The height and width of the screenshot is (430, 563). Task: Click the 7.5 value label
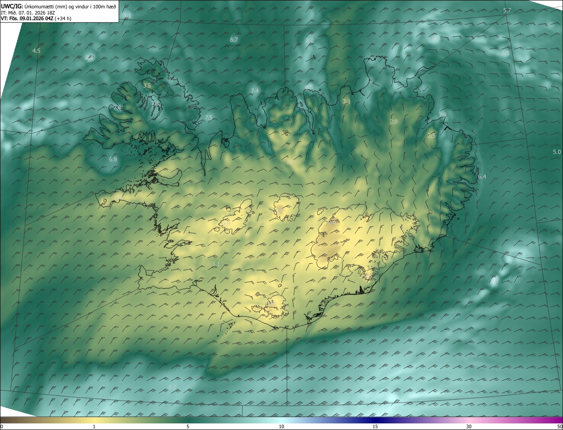[x=208, y=117]
